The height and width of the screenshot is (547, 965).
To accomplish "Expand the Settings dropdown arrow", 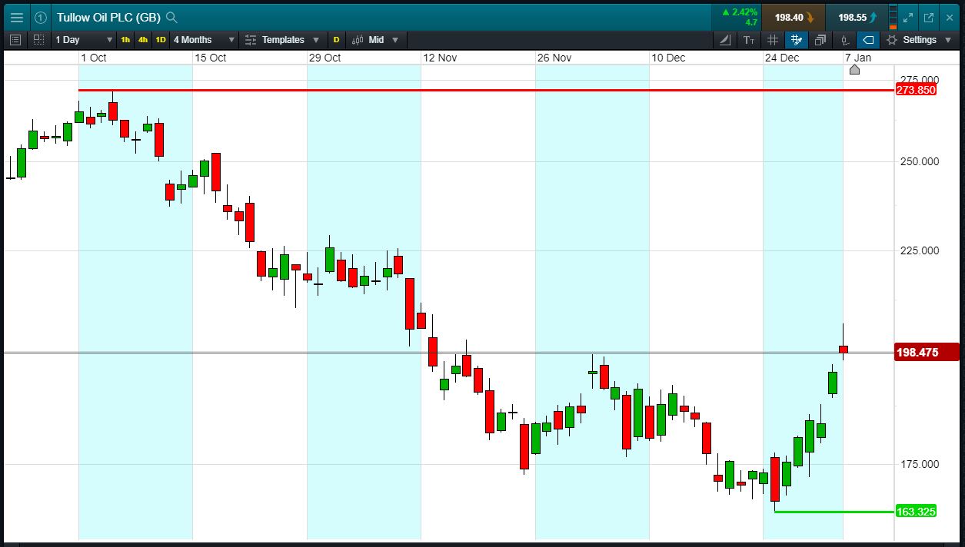I will pyautogui.click(x=947, y=40).
